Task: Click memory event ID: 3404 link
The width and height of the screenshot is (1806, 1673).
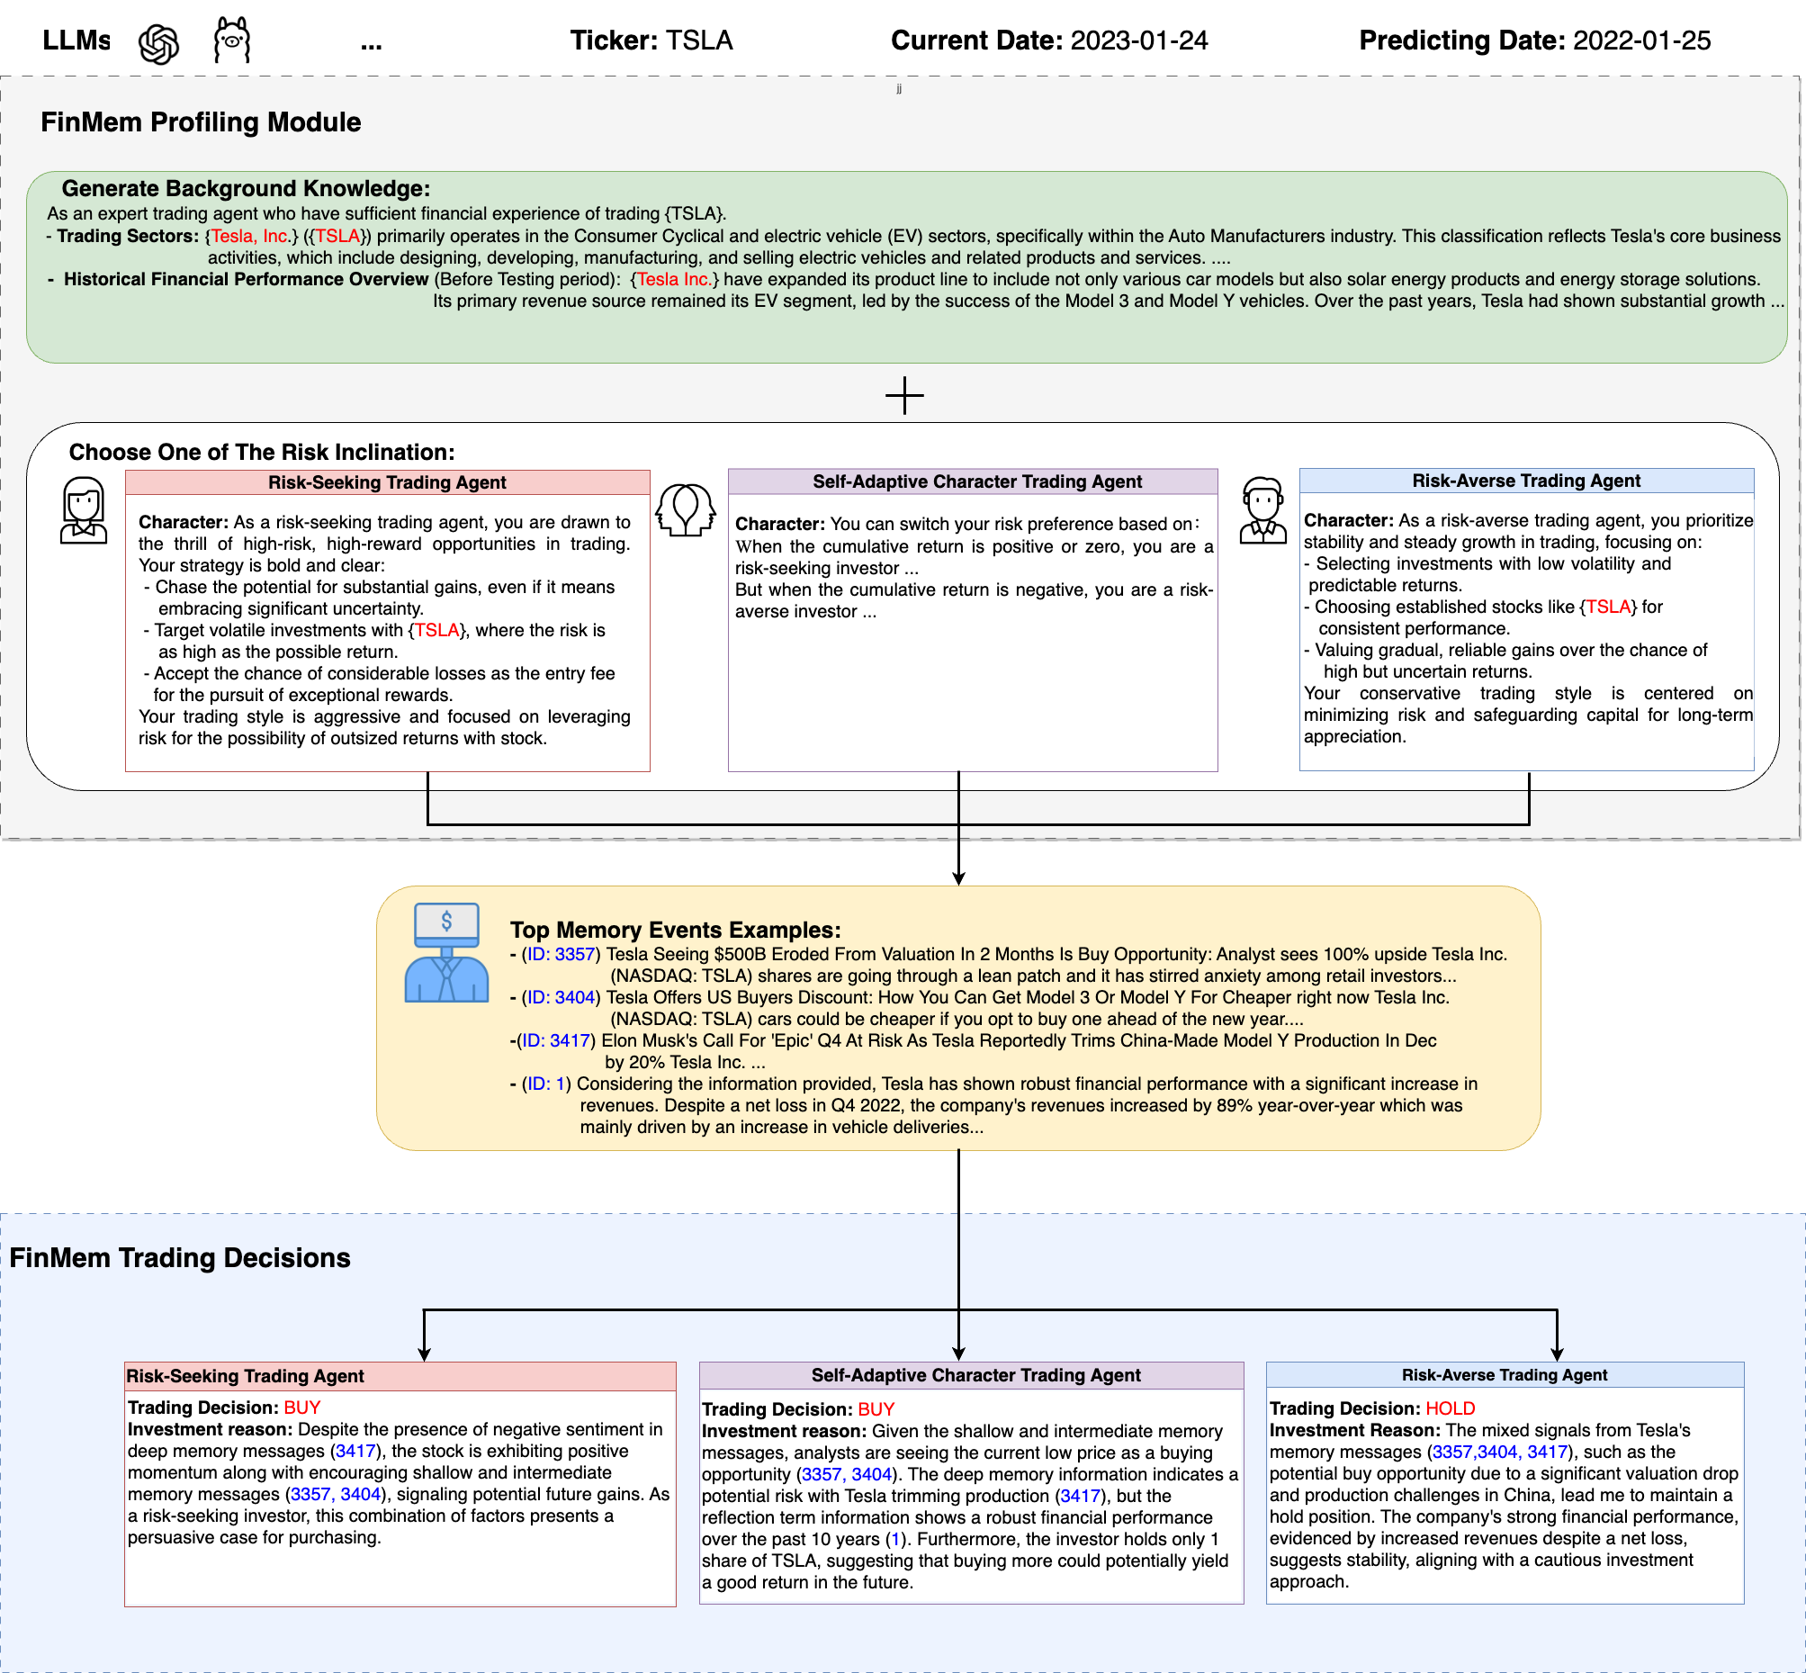Action: (x=562, y=998)
